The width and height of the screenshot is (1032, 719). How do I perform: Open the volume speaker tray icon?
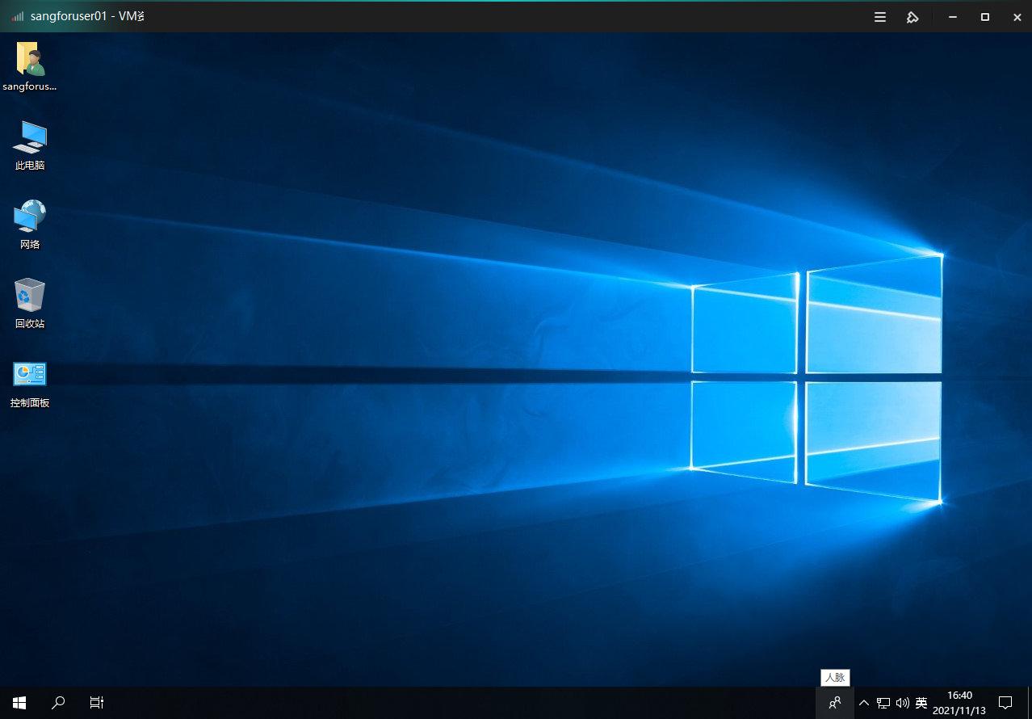coord(902,703)
